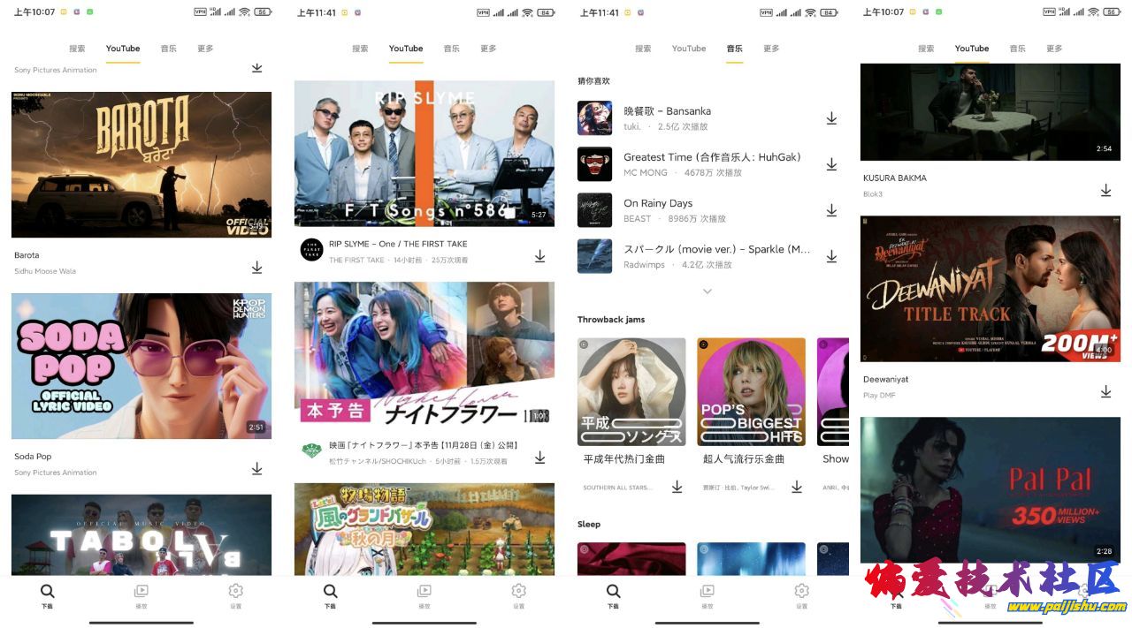Download スパークル by Radwimps
This screenshot has height=628, width=1132.
(x=831, y=256)
